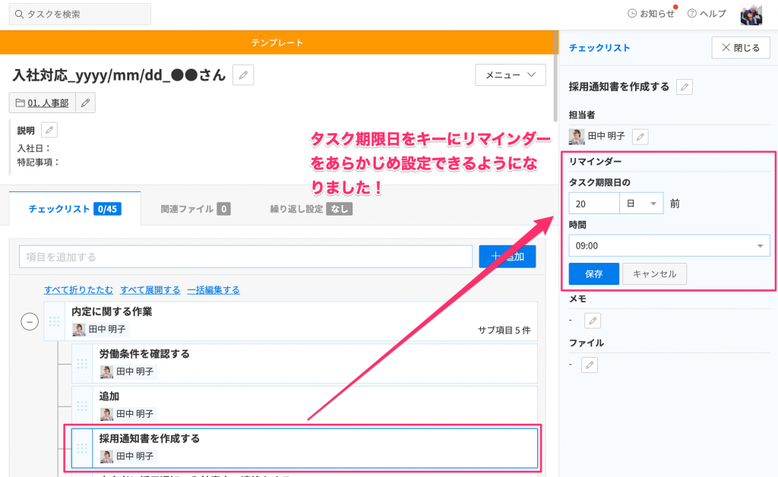Click 田中 明子 assignee under 労働条件を確認する
This screenshot has width=778, height=477.
[128, 371]
